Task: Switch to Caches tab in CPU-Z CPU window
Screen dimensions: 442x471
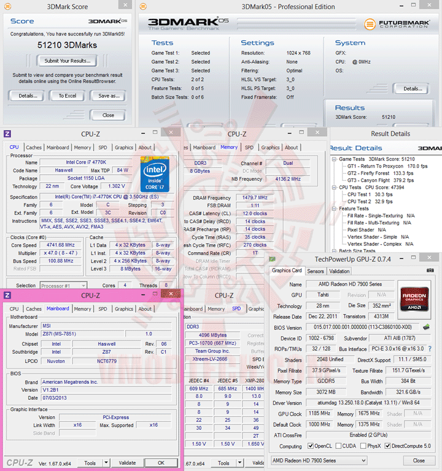Action: coord(34,147)
